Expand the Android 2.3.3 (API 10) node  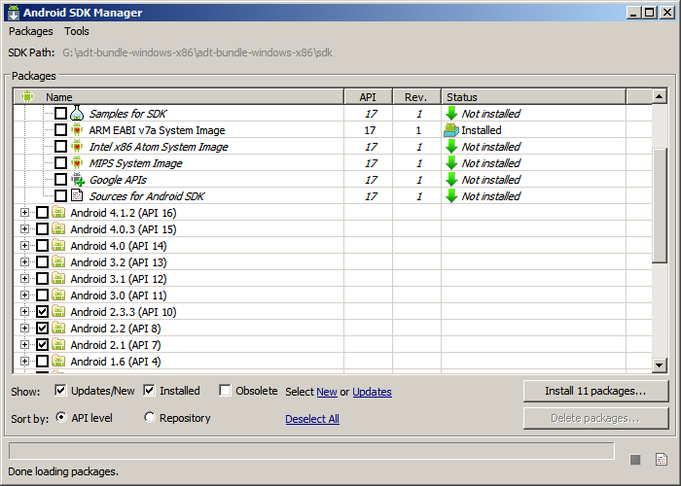click(24, 311)
